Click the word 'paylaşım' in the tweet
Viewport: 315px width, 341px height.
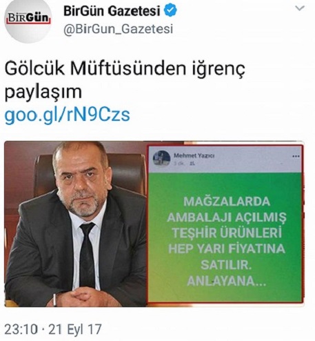coord(43,92)
